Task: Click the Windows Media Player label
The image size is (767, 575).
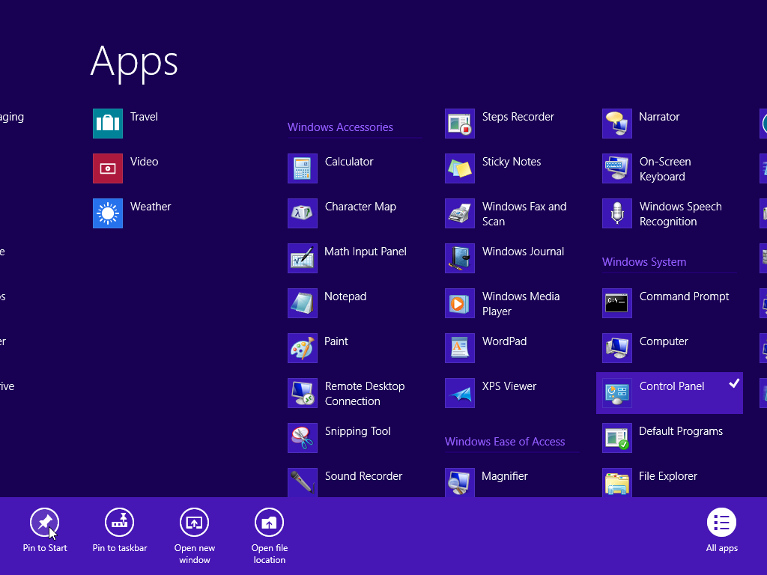Action: click(x=521, y=304)
